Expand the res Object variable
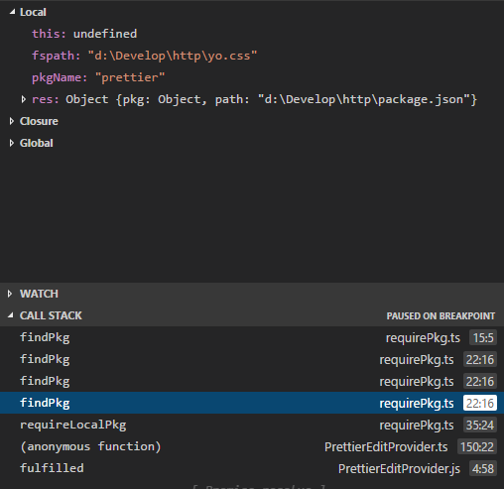 [23, 99]
